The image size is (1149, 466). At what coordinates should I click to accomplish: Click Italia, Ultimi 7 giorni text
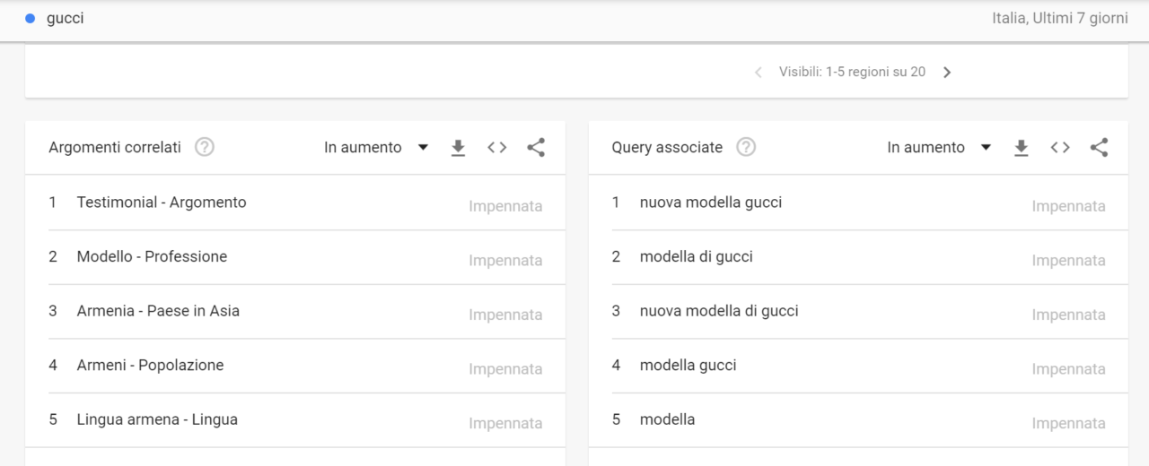click(x=1060, y=18)
